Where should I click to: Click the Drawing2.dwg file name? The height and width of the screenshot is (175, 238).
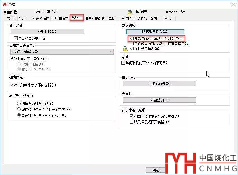[175, 12]
